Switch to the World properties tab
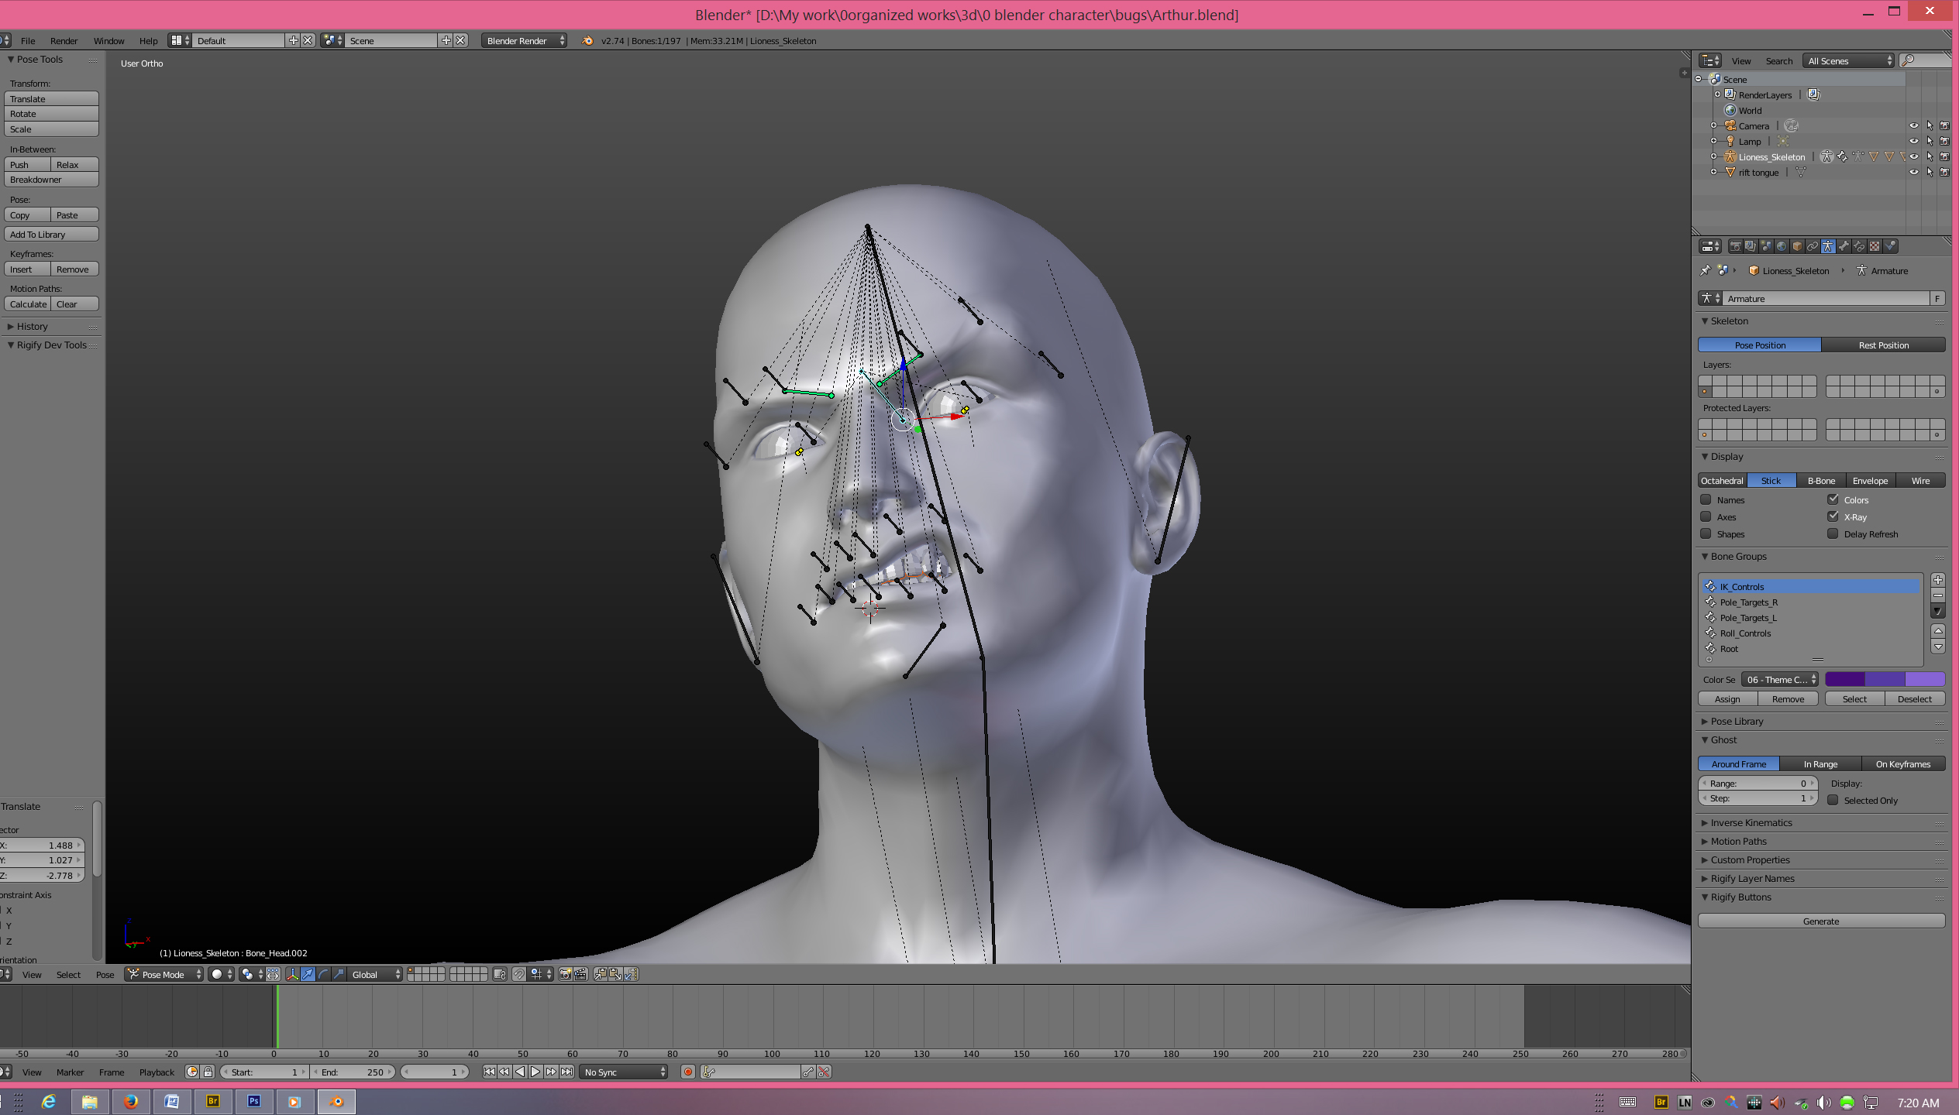This screenshot has width=1959, height=1115. point(1782,246)
